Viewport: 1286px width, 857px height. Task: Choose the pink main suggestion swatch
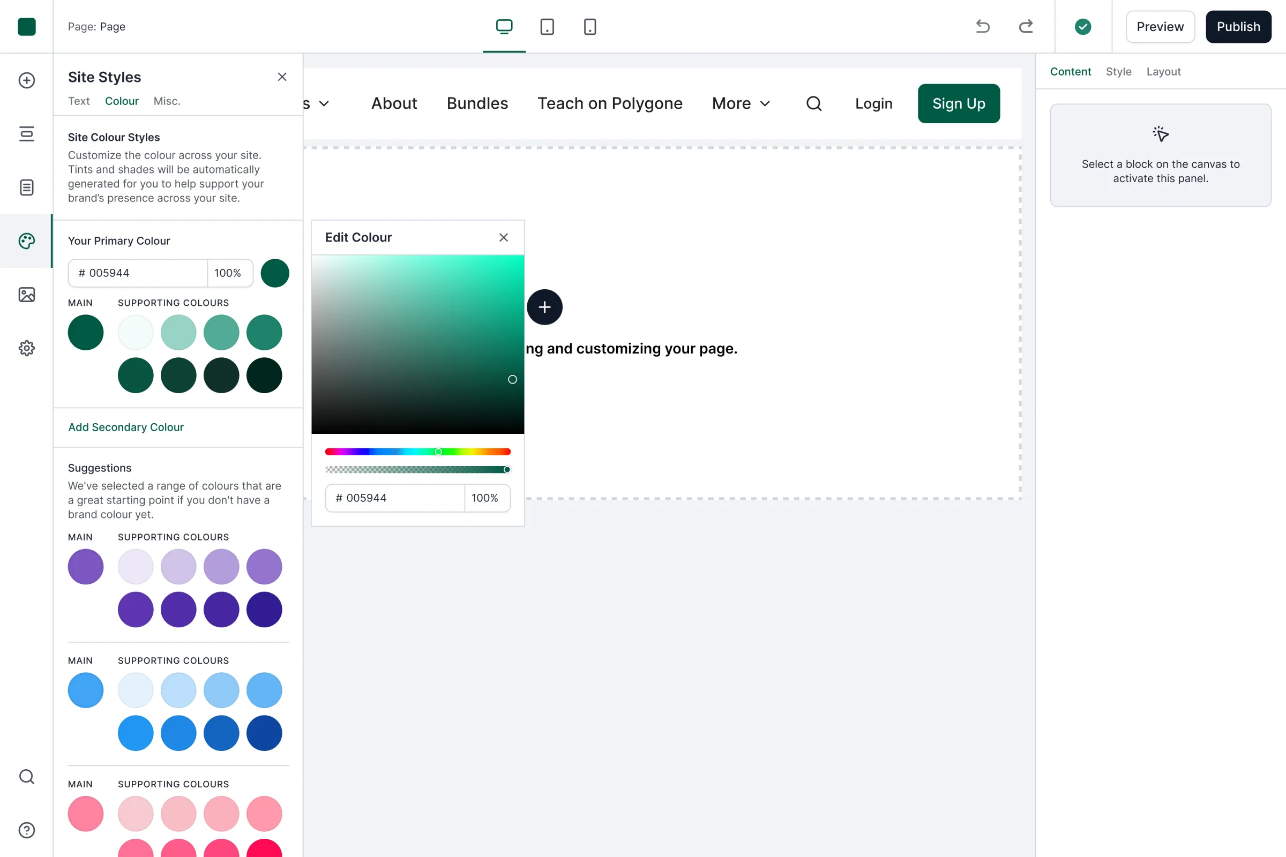pos(85,814)
